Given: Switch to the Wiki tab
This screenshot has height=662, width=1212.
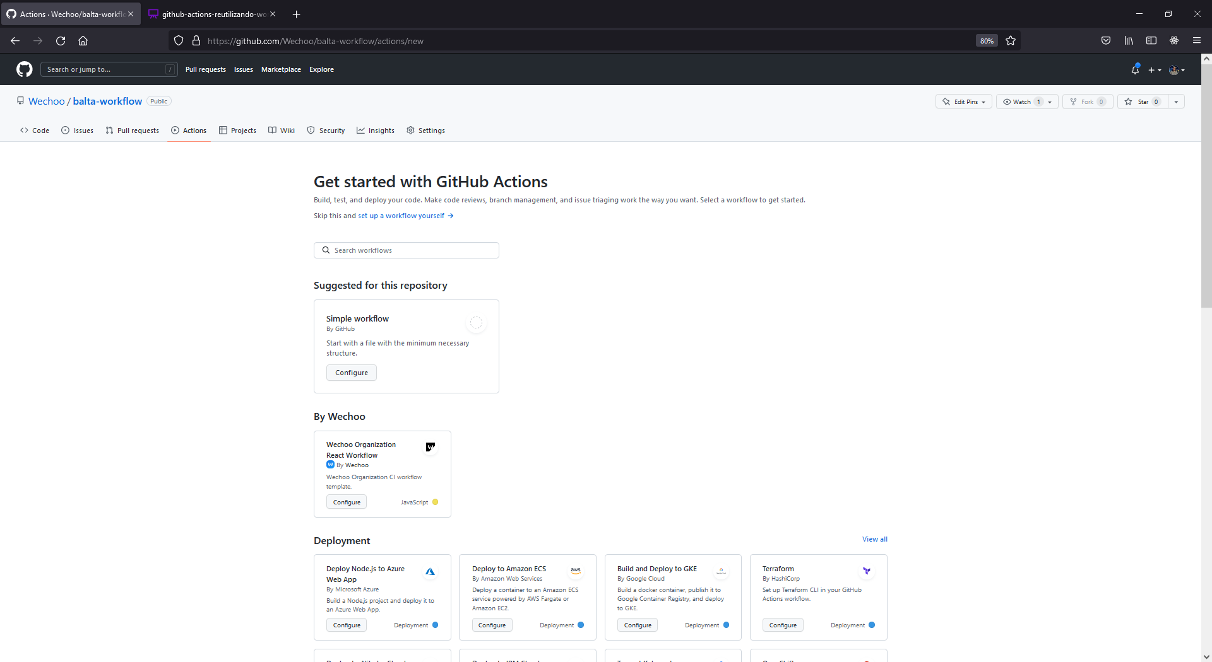Looking at the screenshot, I should click(282, 131).
